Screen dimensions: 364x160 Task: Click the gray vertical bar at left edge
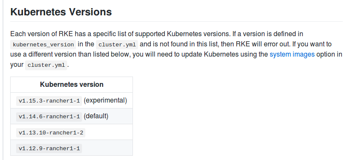(3, 80)
